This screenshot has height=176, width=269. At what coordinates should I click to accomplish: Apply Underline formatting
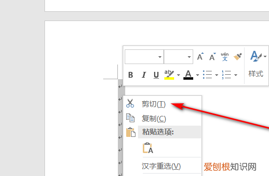156,75
